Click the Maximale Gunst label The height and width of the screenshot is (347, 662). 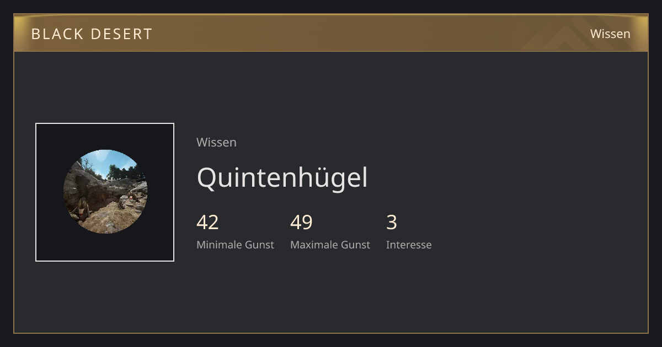(x=330, y=245)
